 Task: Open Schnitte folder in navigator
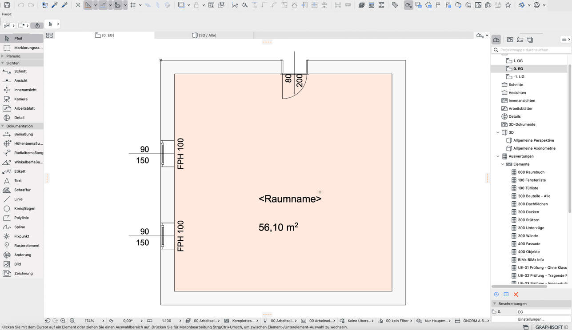point(516,85)
